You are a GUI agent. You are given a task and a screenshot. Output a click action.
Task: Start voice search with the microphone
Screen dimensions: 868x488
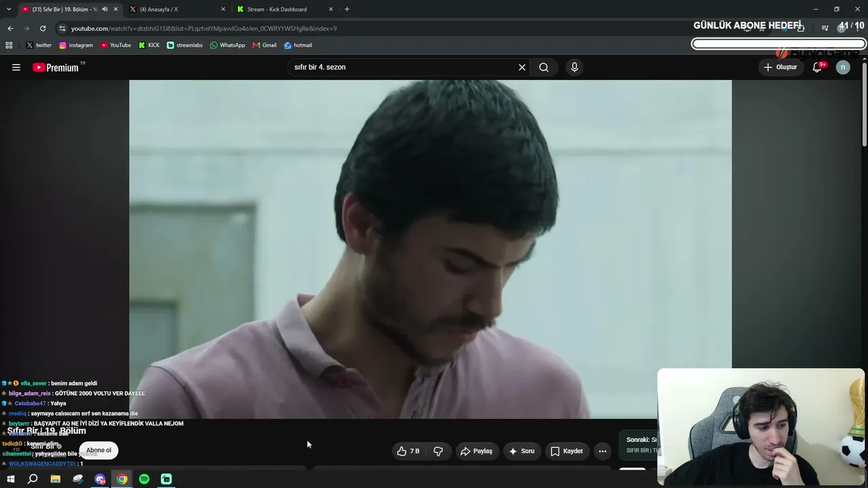pyautogui.click(x=574, y=67)
